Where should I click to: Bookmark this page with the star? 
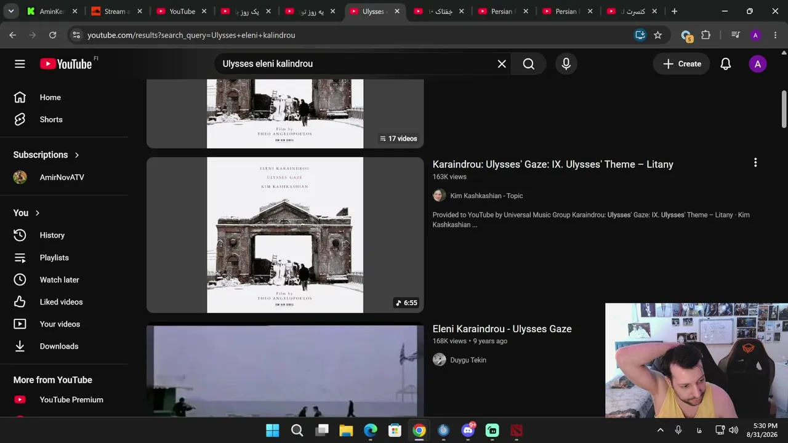(x=657, y=35)
